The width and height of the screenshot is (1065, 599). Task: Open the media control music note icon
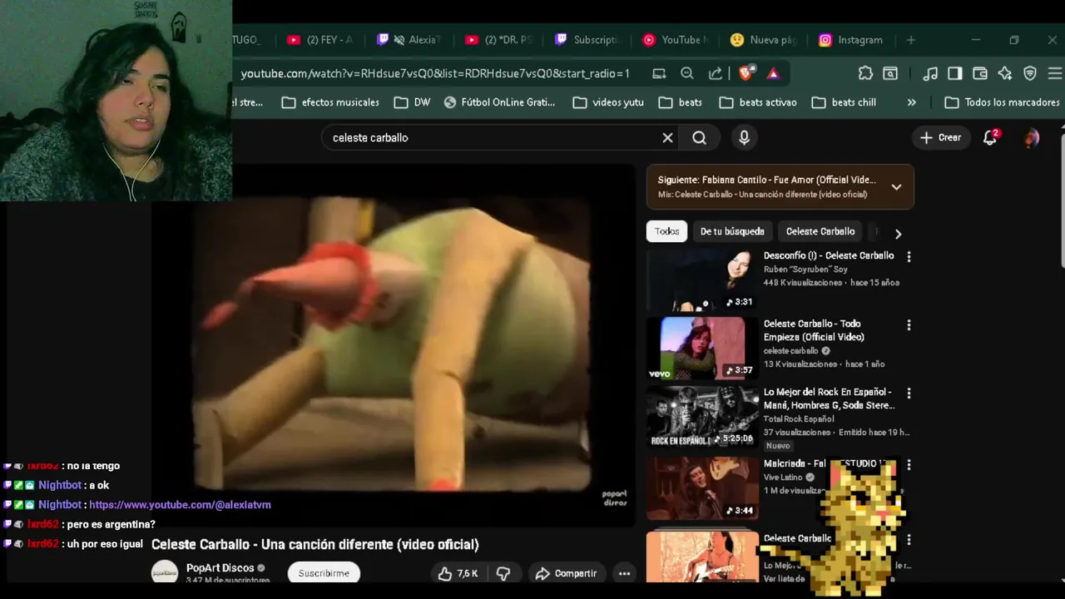point(930,73)
